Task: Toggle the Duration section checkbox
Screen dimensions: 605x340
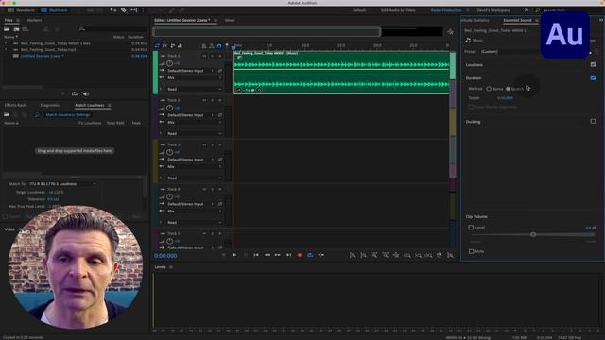Action: pyautogui.click(x=593, y=77)
